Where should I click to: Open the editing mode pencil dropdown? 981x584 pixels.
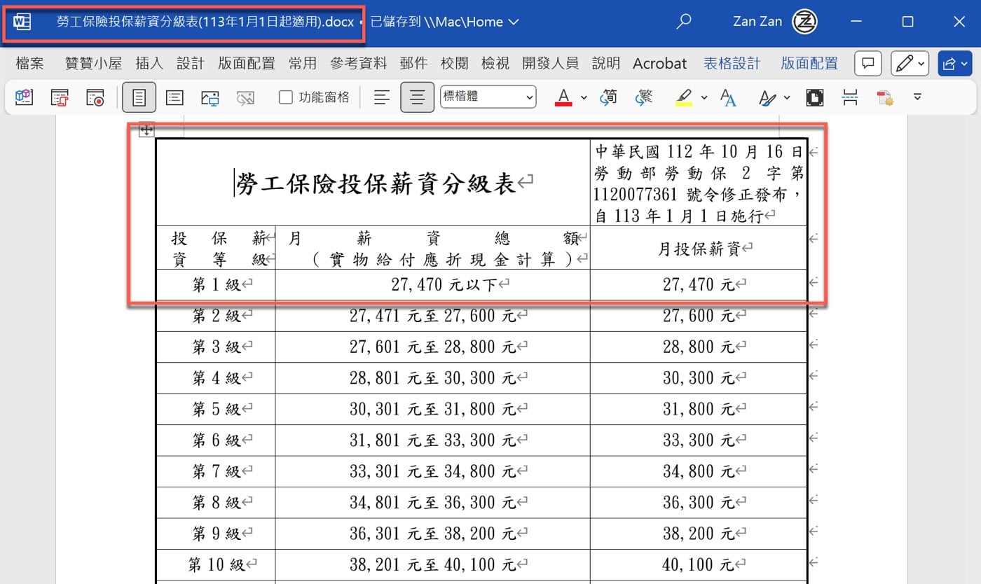click(910, 64)
